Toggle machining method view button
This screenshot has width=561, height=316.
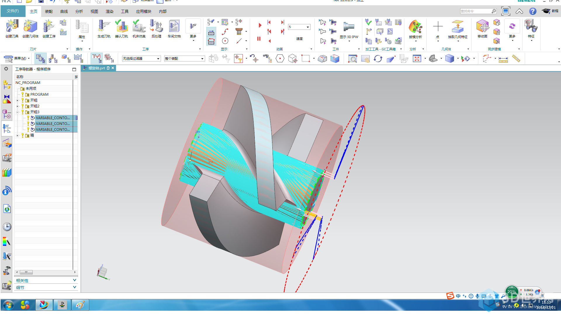coord(79,59)
